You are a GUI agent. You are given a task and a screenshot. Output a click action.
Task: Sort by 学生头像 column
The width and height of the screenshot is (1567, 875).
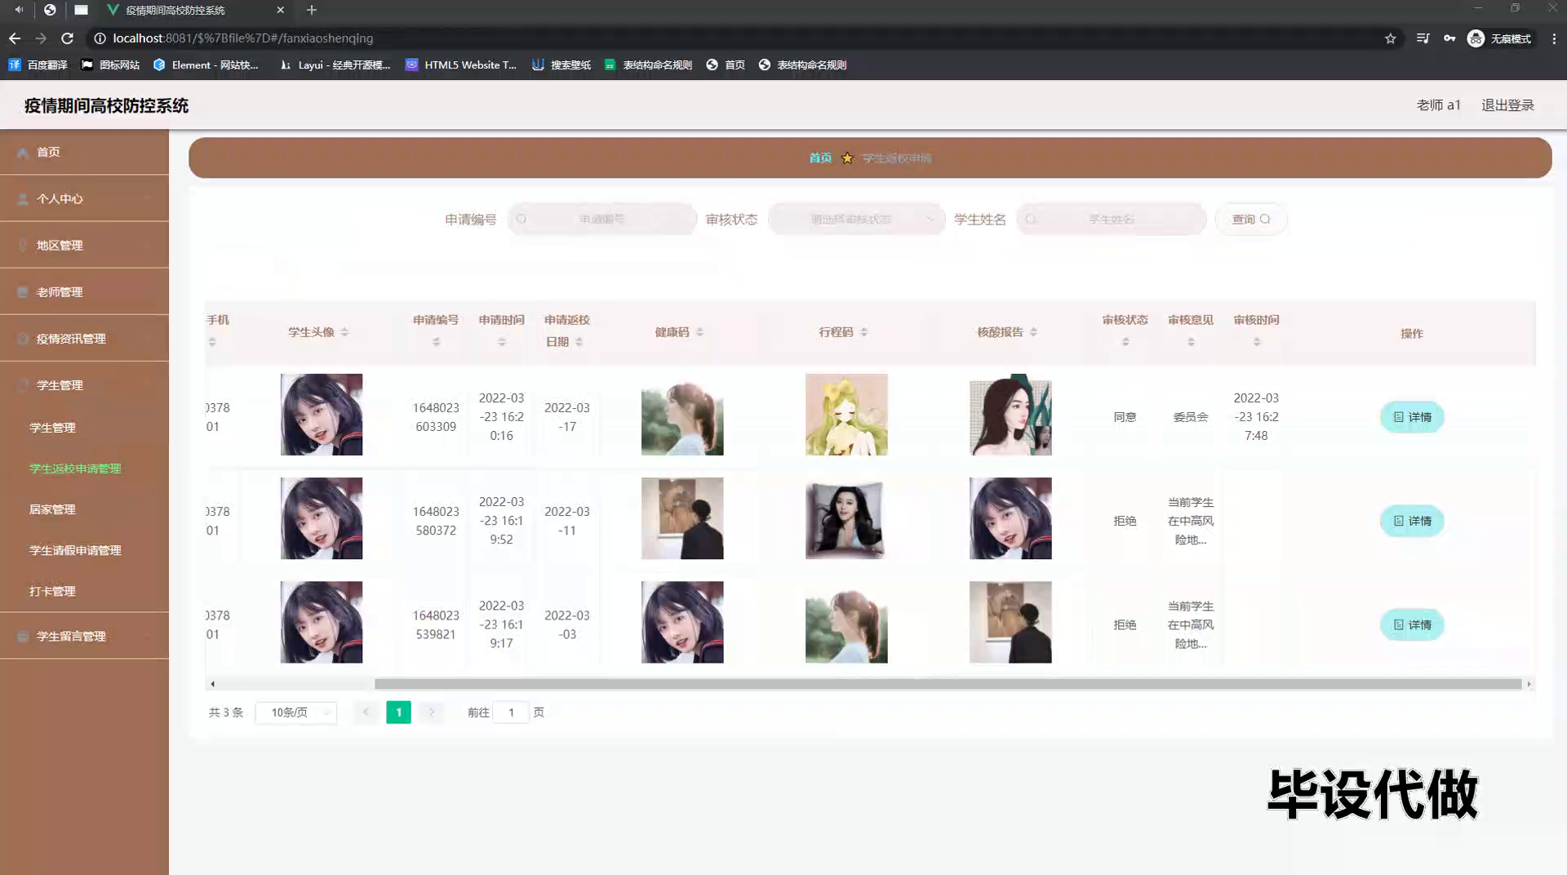(344, 332)
